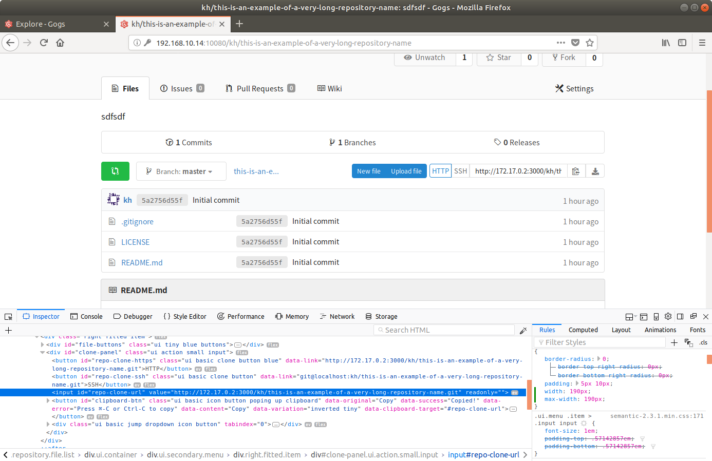Switch clone URL to SSH

click(461, 171)
